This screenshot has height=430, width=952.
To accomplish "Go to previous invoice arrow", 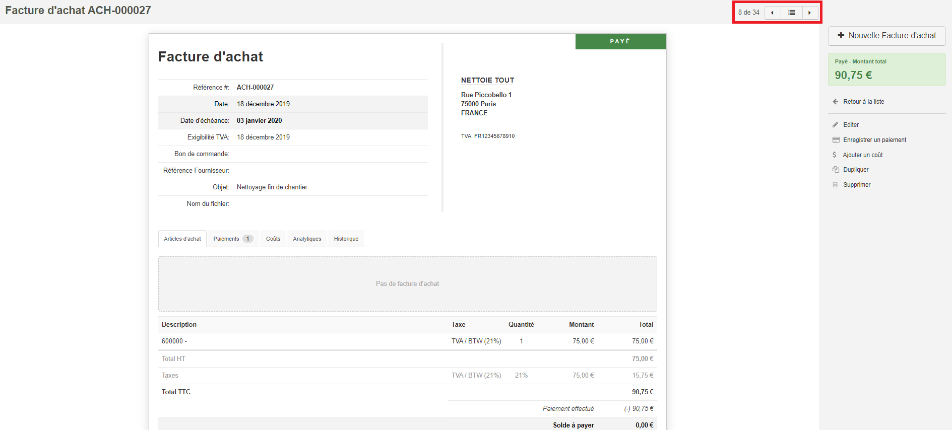I will [773, 13].
